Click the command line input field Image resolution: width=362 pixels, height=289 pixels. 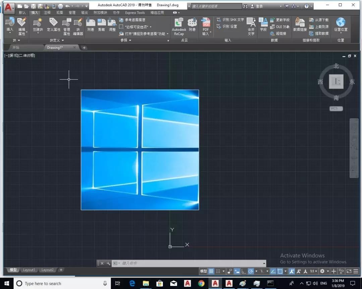click(192, 263)
